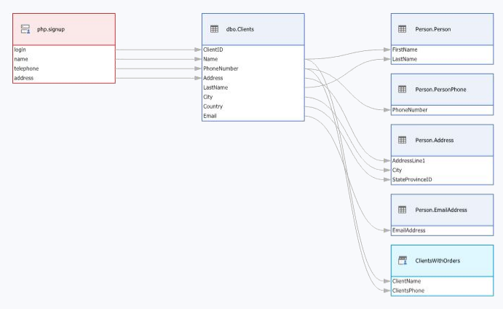
Task: Select the AddressLine1 column in Person.Address
Action: point(408,160)
